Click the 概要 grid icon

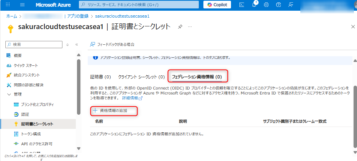[x=9, y=55]
